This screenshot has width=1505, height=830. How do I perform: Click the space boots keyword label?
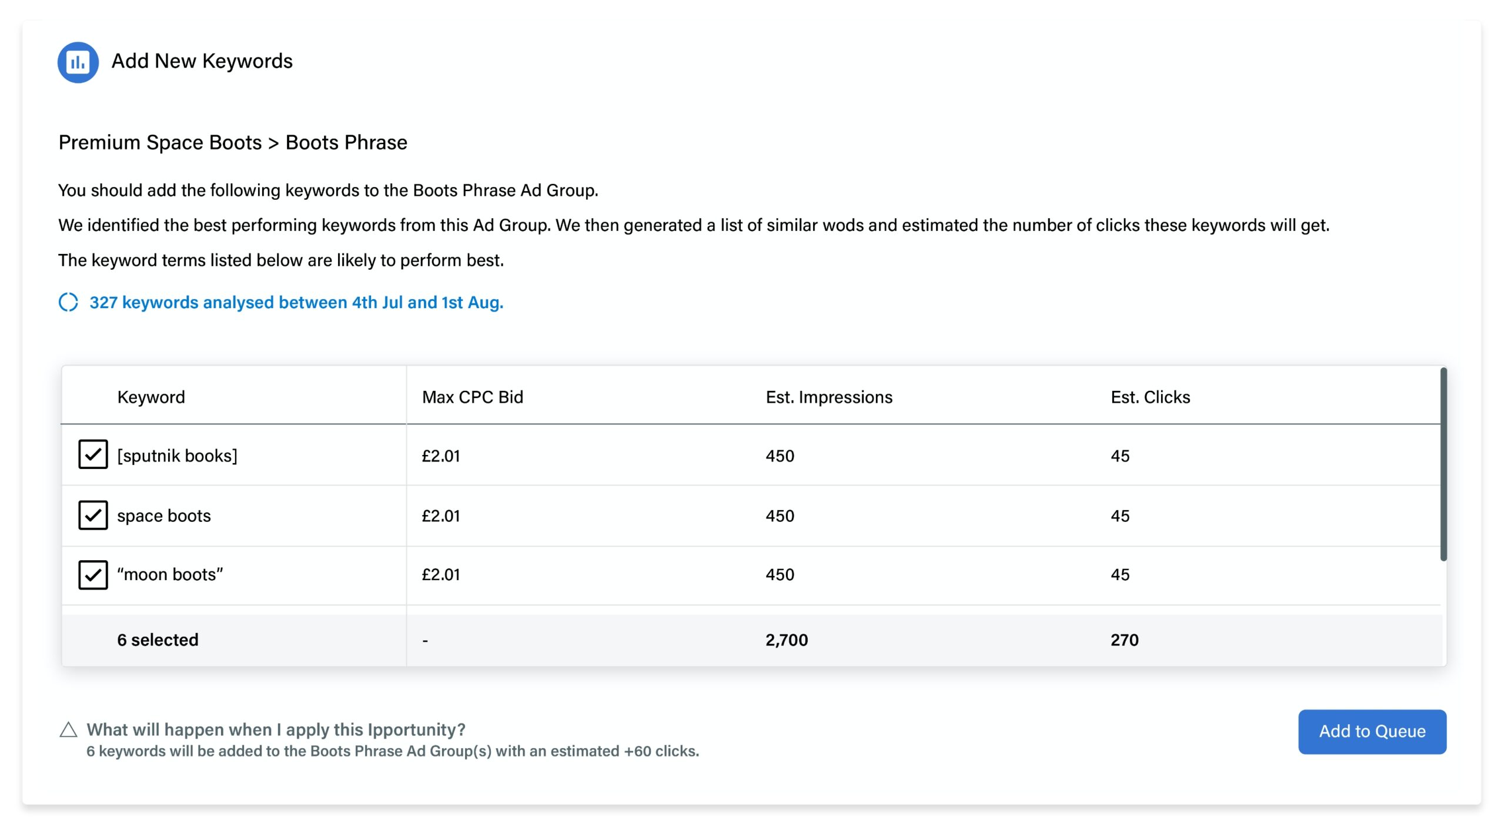[x=163, y=516]
